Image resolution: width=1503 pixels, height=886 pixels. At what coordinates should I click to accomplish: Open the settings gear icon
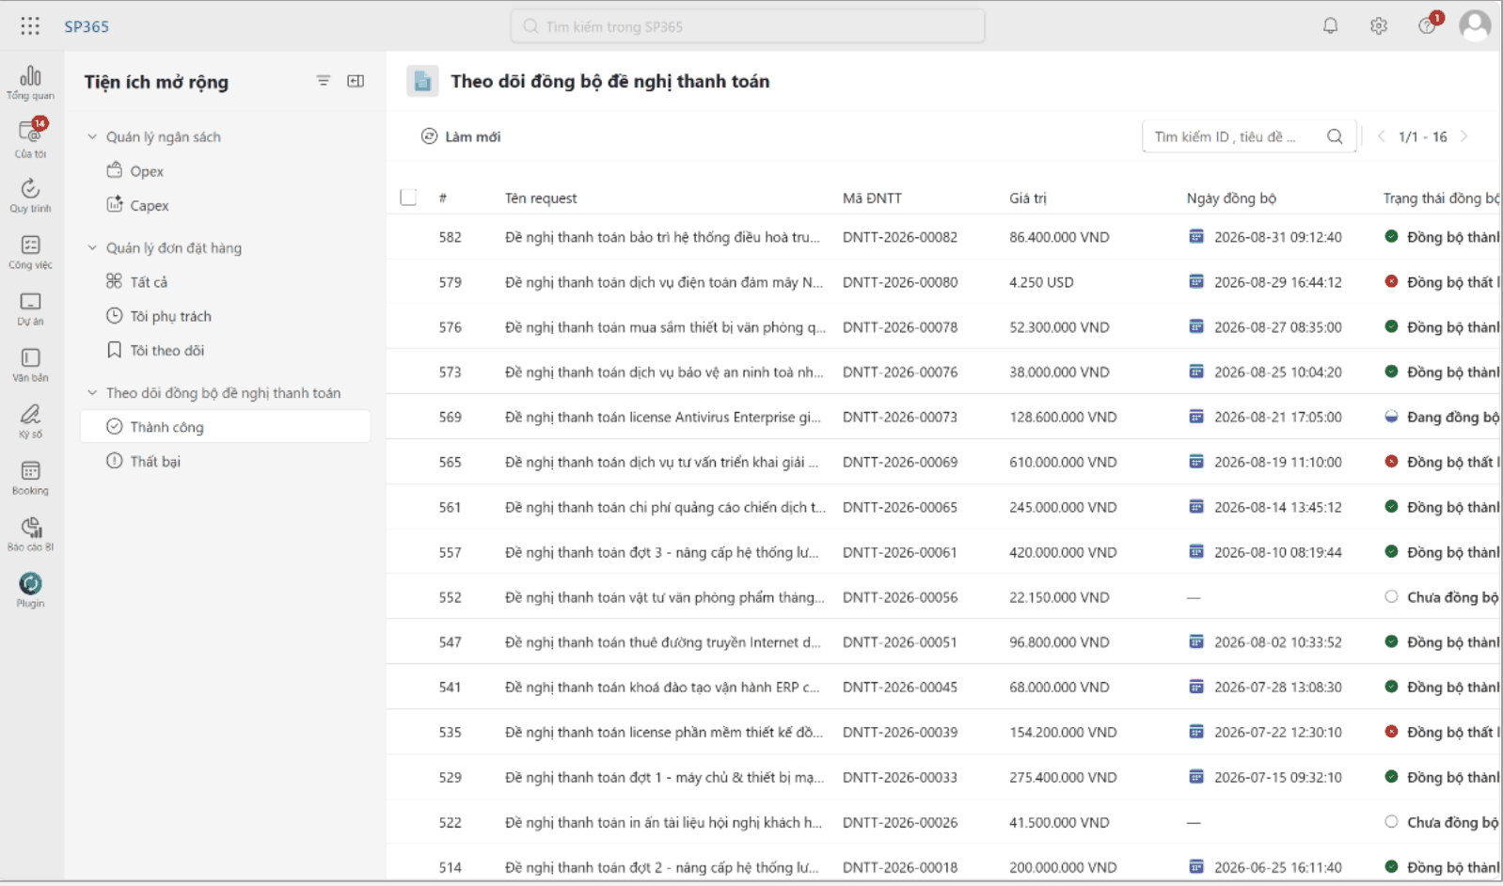1379,26
